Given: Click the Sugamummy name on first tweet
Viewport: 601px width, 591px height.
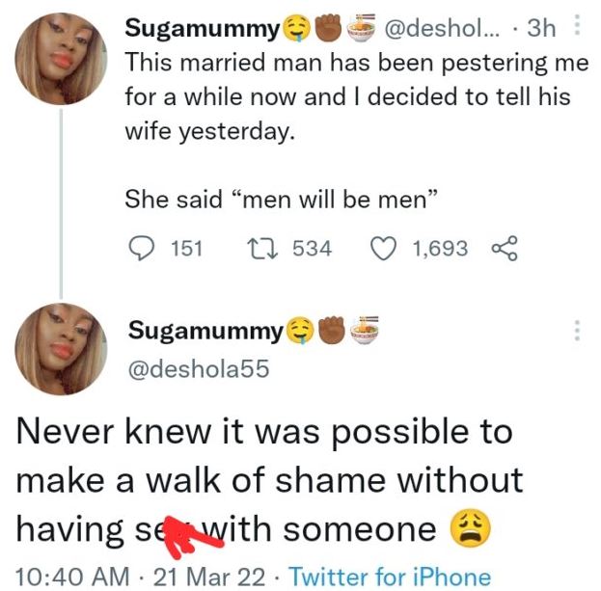Looking at the screenshot, I should pos(201,29).
